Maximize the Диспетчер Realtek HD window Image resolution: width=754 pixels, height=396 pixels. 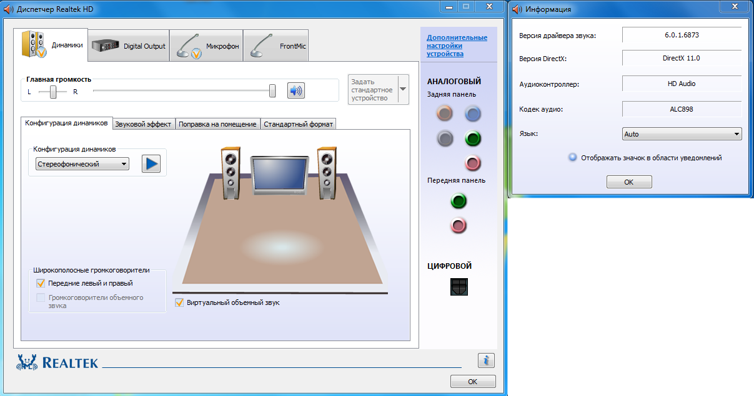coord(466,6)
